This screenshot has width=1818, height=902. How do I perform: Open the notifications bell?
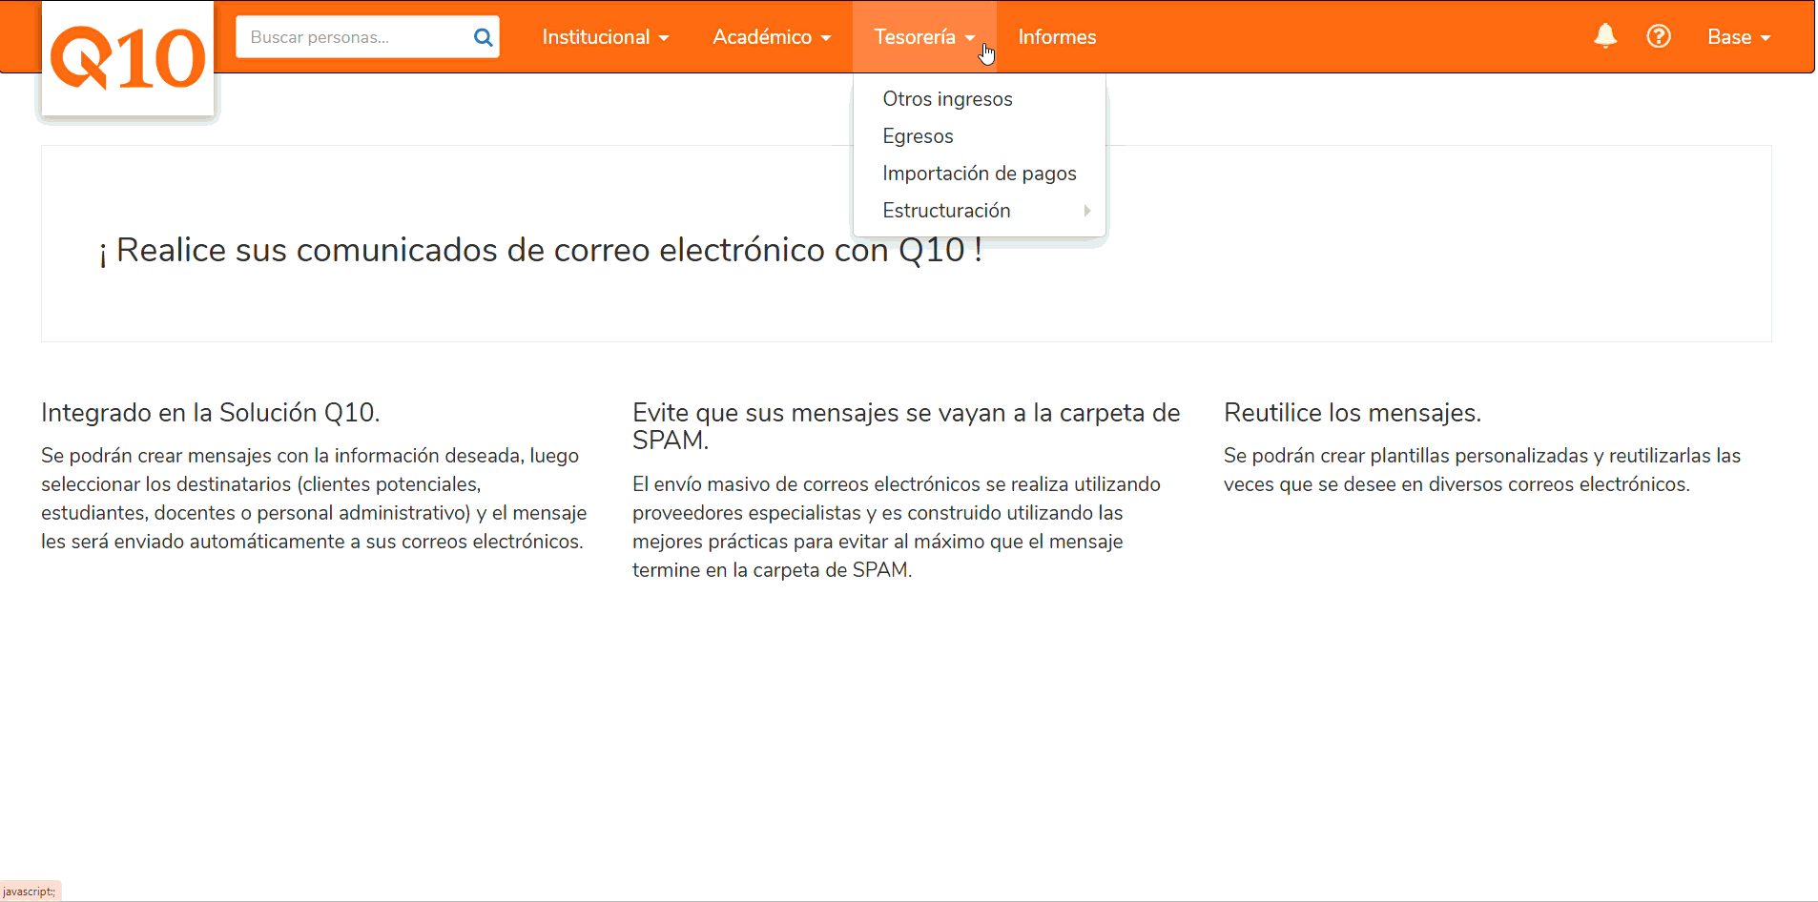click(x=1605, y=36)
